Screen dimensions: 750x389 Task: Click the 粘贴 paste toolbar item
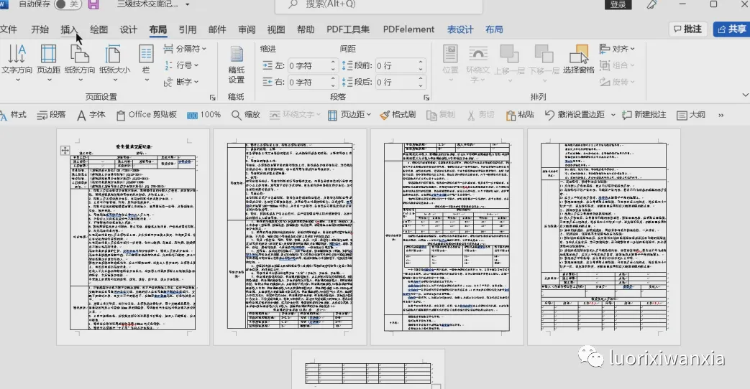click(x=520, y=115)
